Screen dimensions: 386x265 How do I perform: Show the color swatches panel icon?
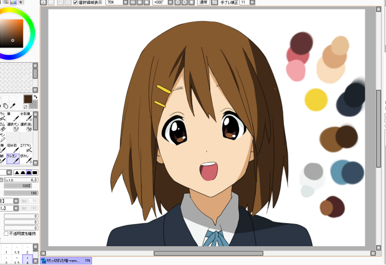pos(13,2)
